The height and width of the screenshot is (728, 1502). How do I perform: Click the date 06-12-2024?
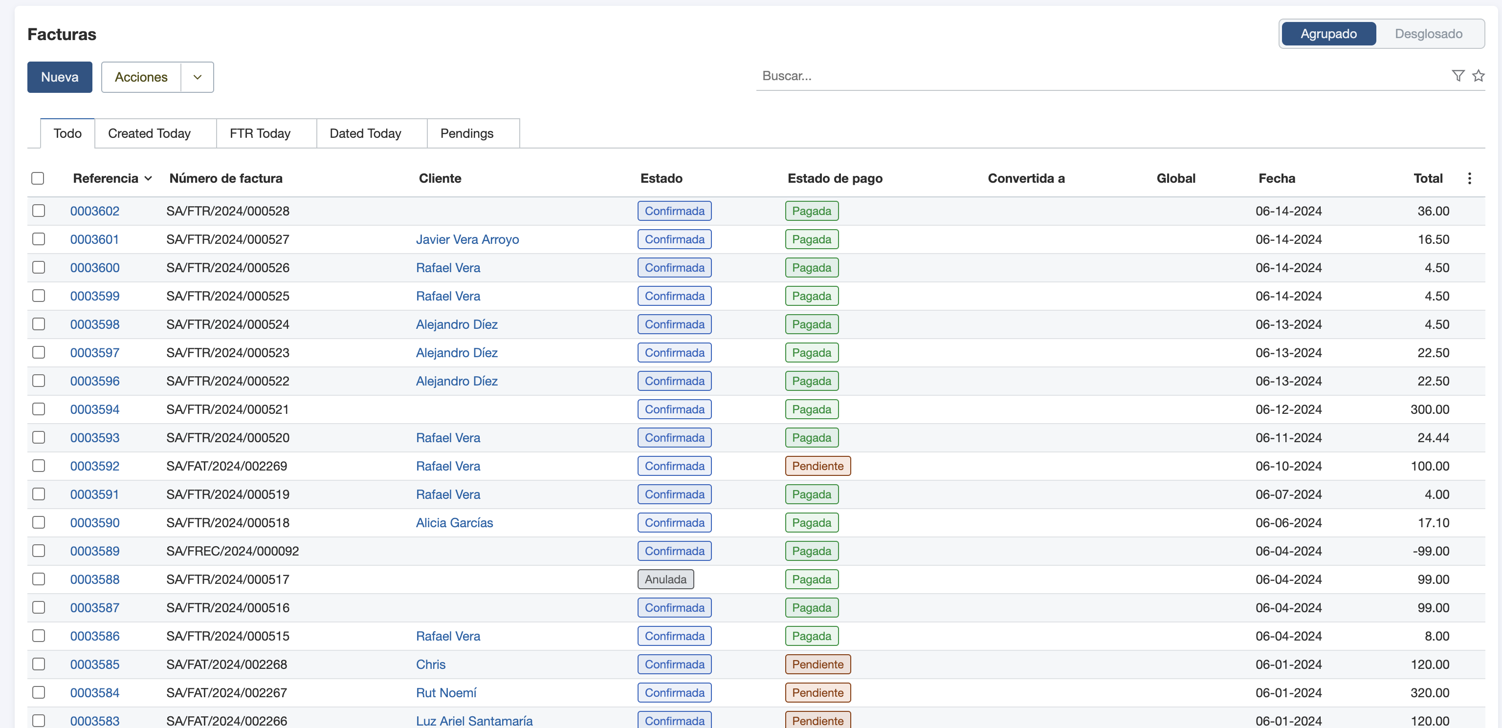tap(1288, 409)
